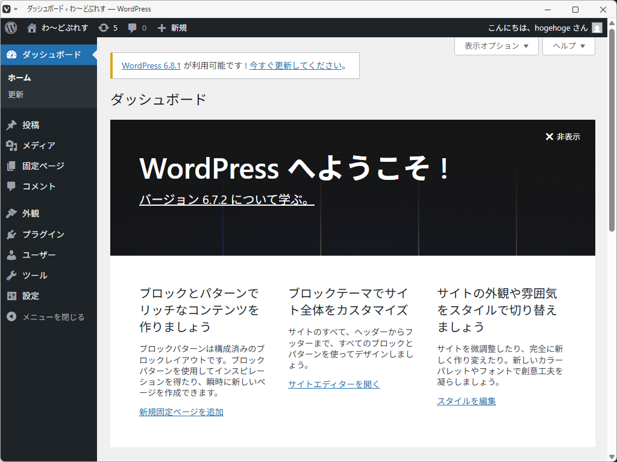Expand the ヘルプ dropdown tab

point(568,46)
